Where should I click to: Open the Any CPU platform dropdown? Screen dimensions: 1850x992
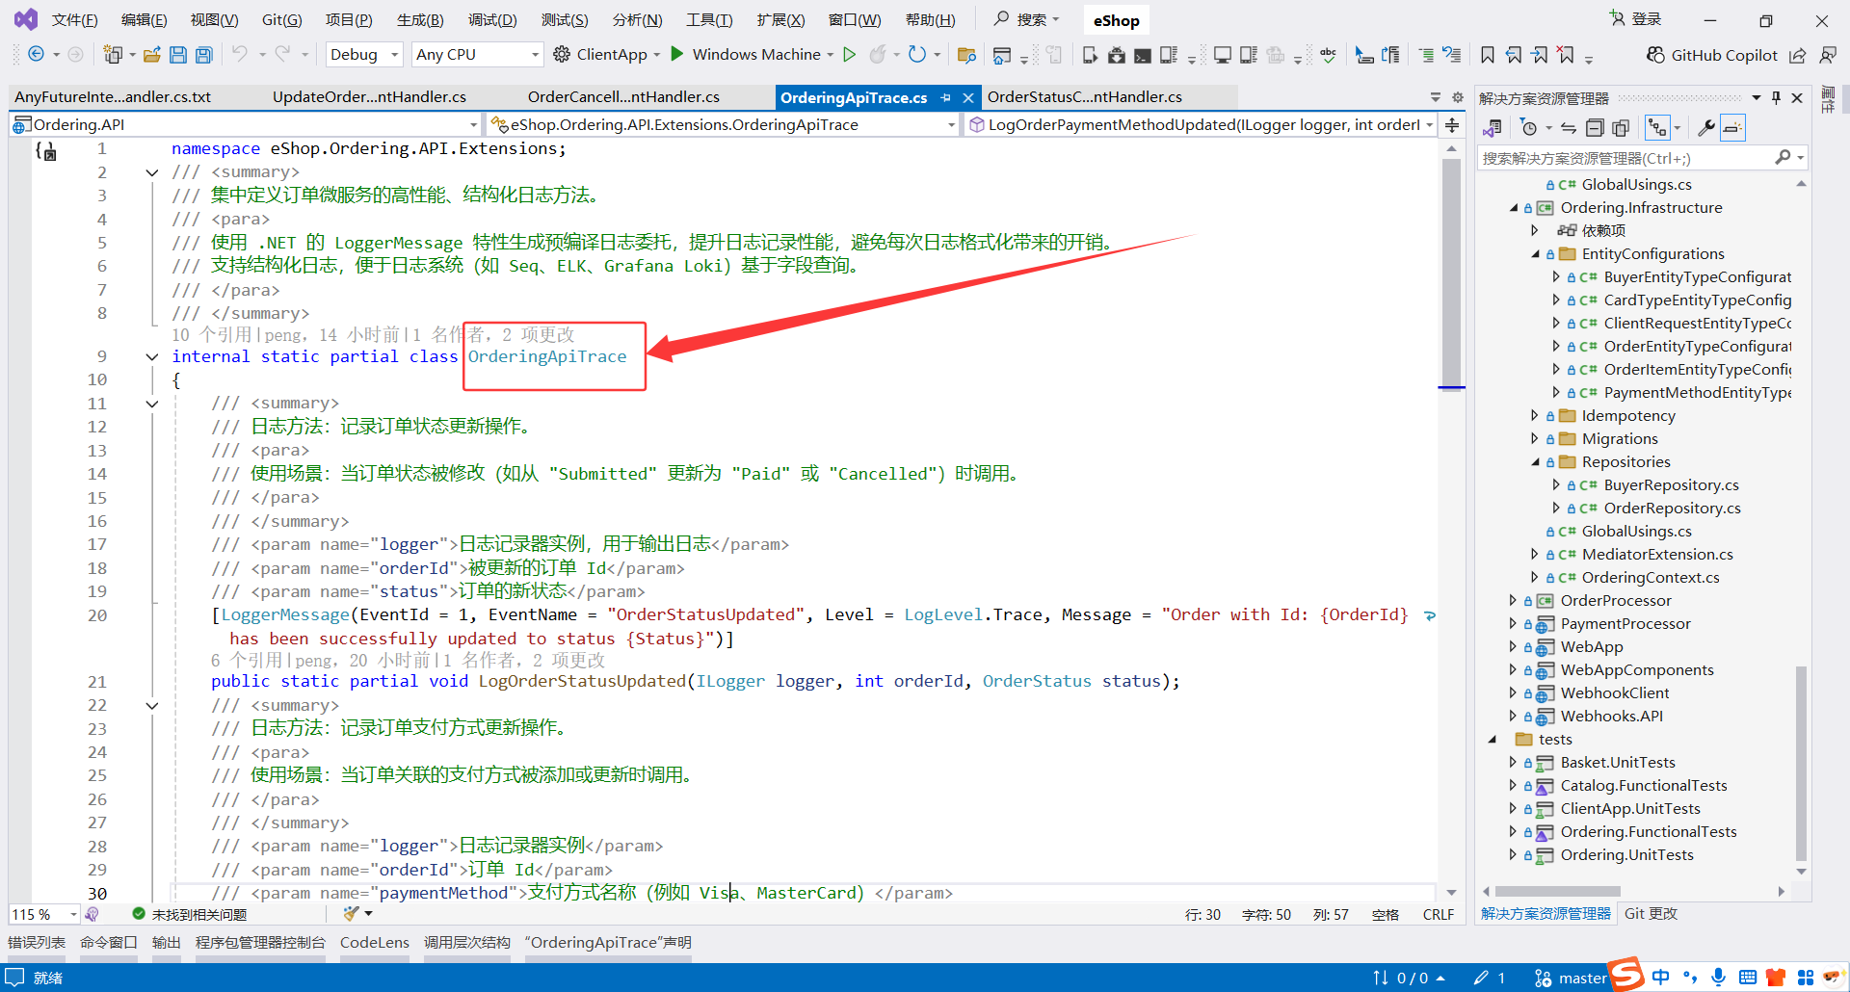[478, 55]
